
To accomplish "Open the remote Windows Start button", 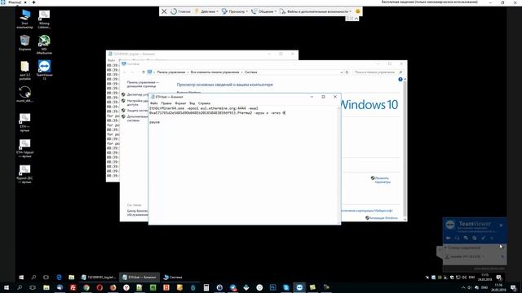I will 21,277.
